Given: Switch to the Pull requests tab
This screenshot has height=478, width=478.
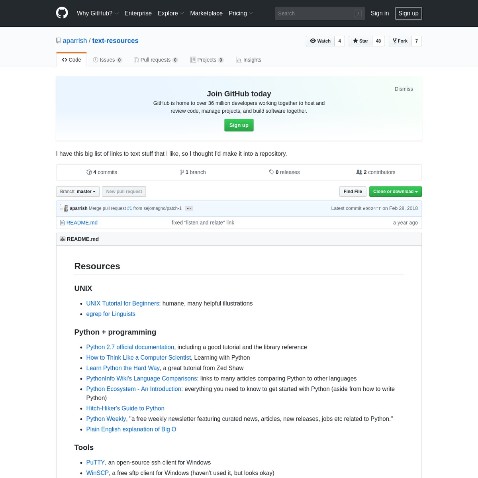Looking at the screenshot, I should click(156, 60).
